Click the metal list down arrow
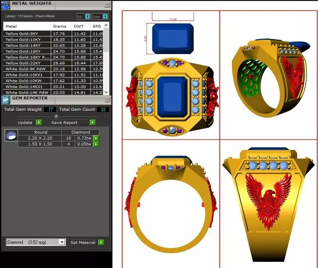 (x=106, y=92)
